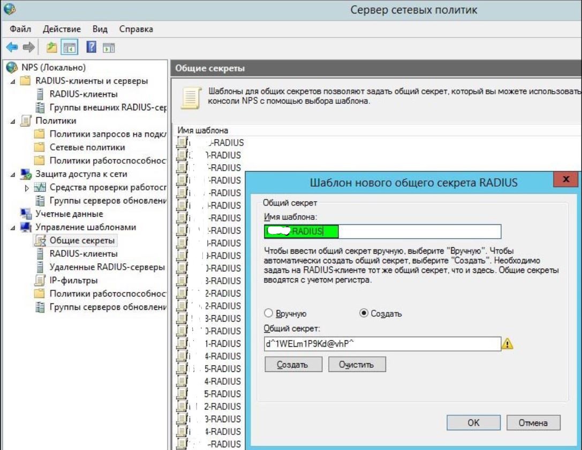This screenshot has height=450, width=582.
Task: Open the Действие menu
Action: click(62, 28)
